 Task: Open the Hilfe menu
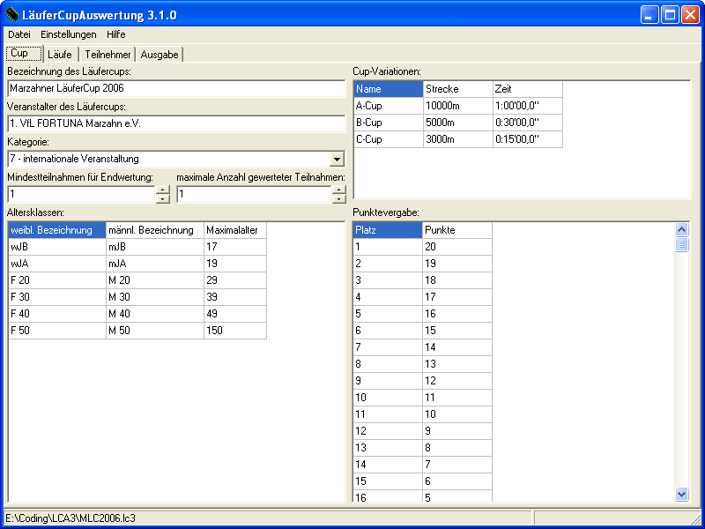[116, 34]
